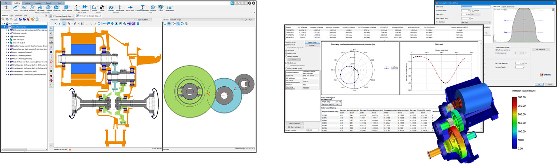Screen dimensions: 557x167
Task: Toggle the Static results checkbox
Action: (x=286, y=45)
